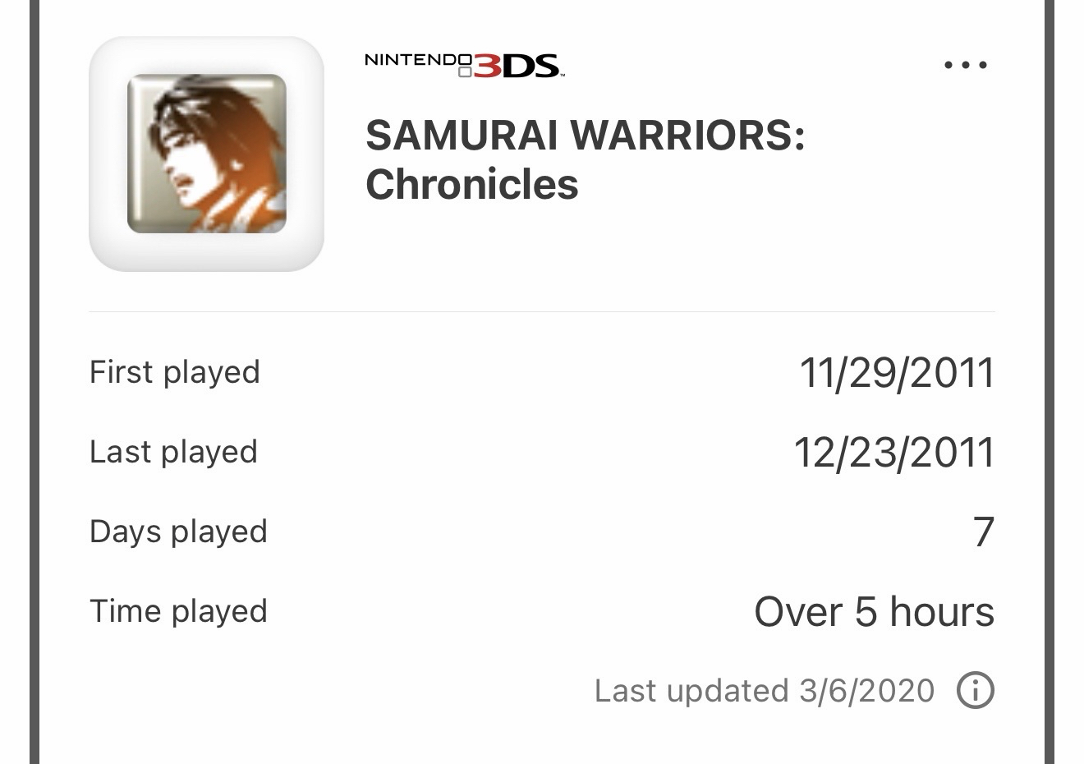This screenshot has width=1084, height=764.
Task: Select the Over 5 hours value
Action: (x=874, y=612)
